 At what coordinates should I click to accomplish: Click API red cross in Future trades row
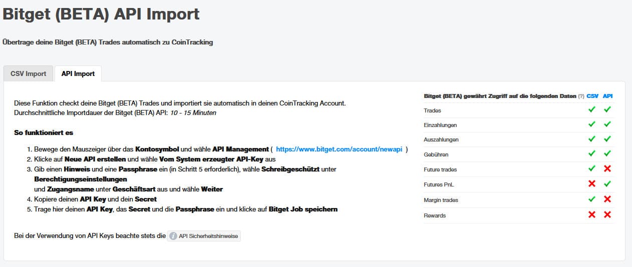[607, 169]
